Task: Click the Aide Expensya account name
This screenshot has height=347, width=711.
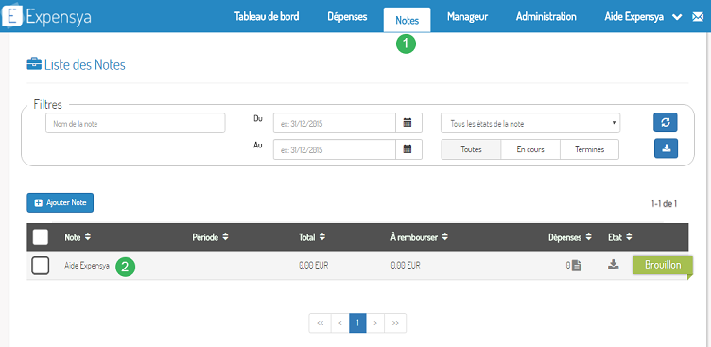Action: pos(633,17)
